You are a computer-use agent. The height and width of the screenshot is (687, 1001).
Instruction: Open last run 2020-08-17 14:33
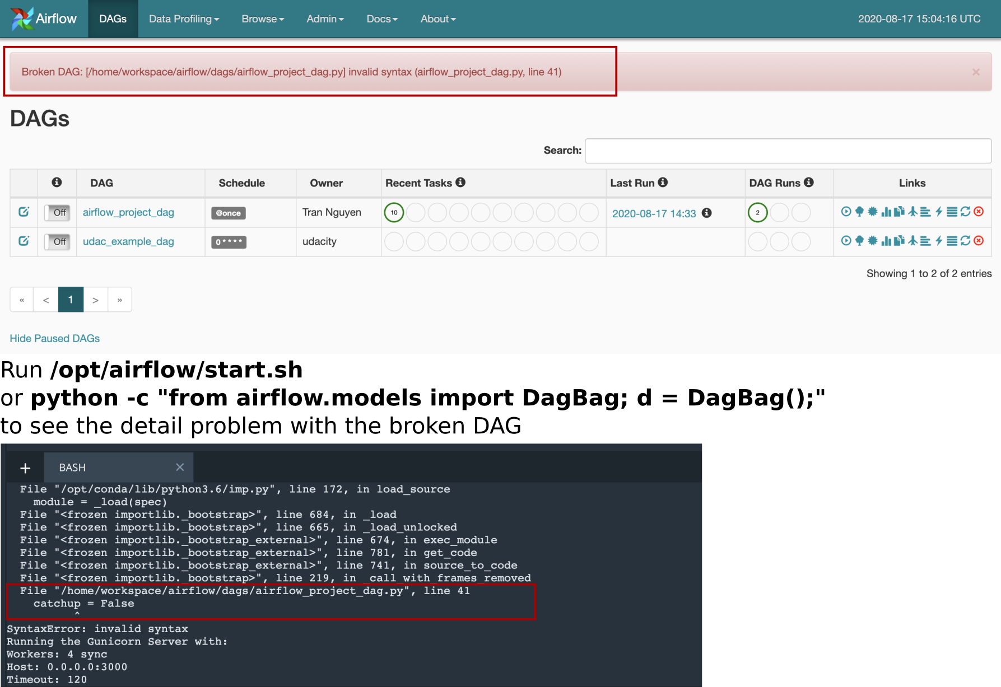click(x=654, y=213)
